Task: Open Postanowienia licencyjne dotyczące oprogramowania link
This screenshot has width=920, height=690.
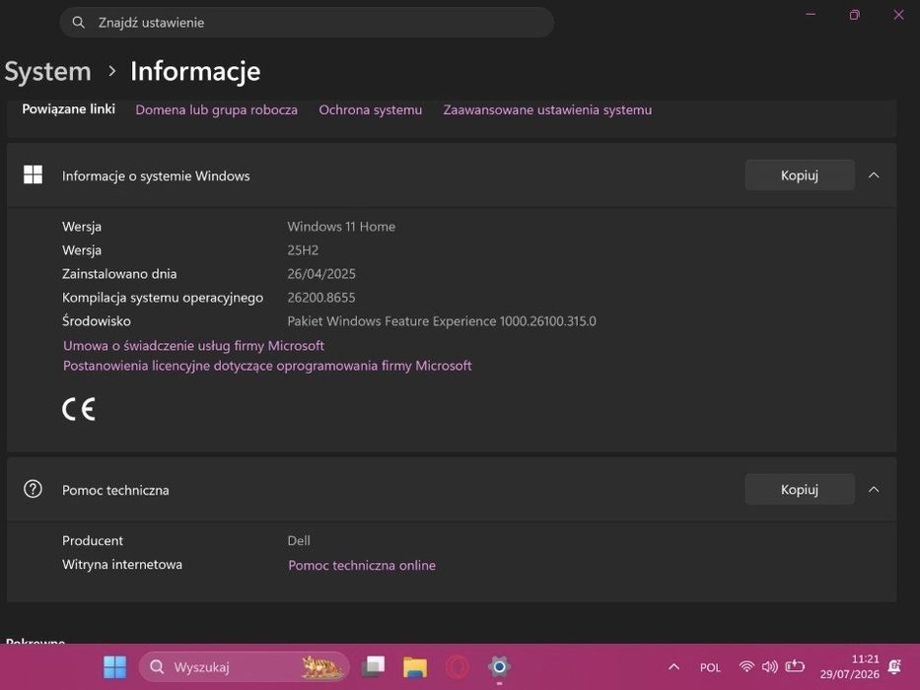Action: coord(267,366)
